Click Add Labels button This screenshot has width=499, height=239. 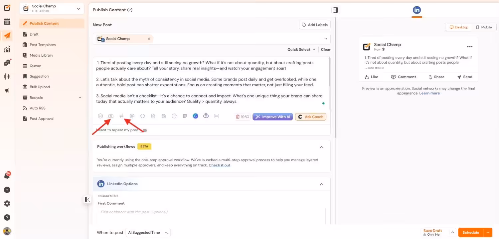pos(315,25)
